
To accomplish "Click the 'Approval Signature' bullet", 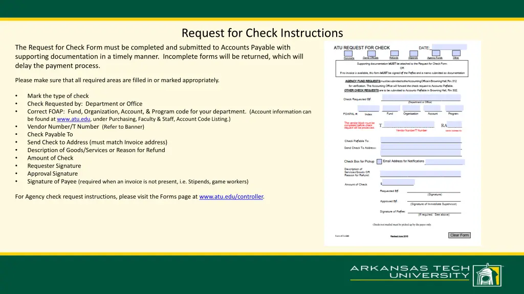I will pos(53,174).
